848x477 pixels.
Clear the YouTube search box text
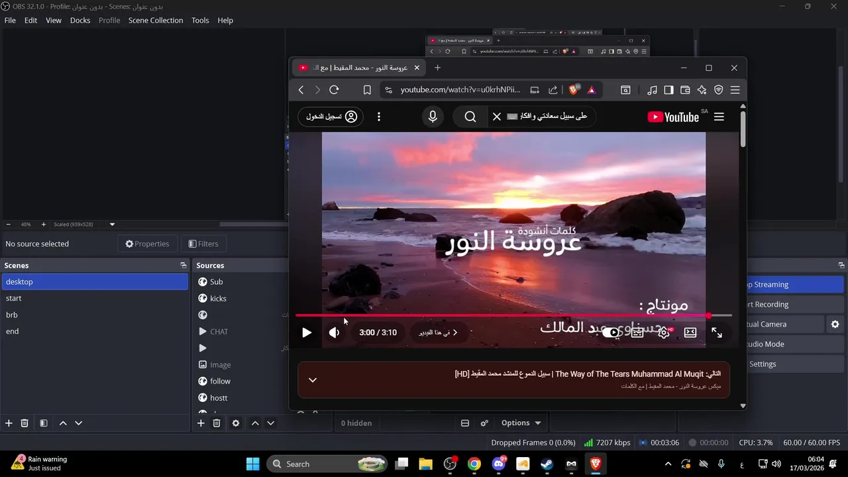[497, 117]
